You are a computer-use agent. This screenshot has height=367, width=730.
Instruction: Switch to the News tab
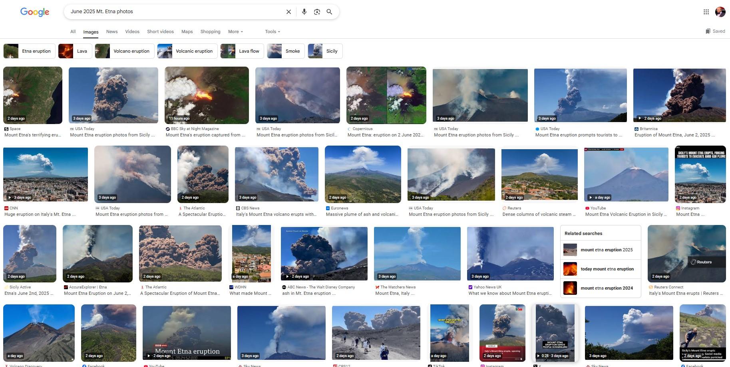click(112, 32)
